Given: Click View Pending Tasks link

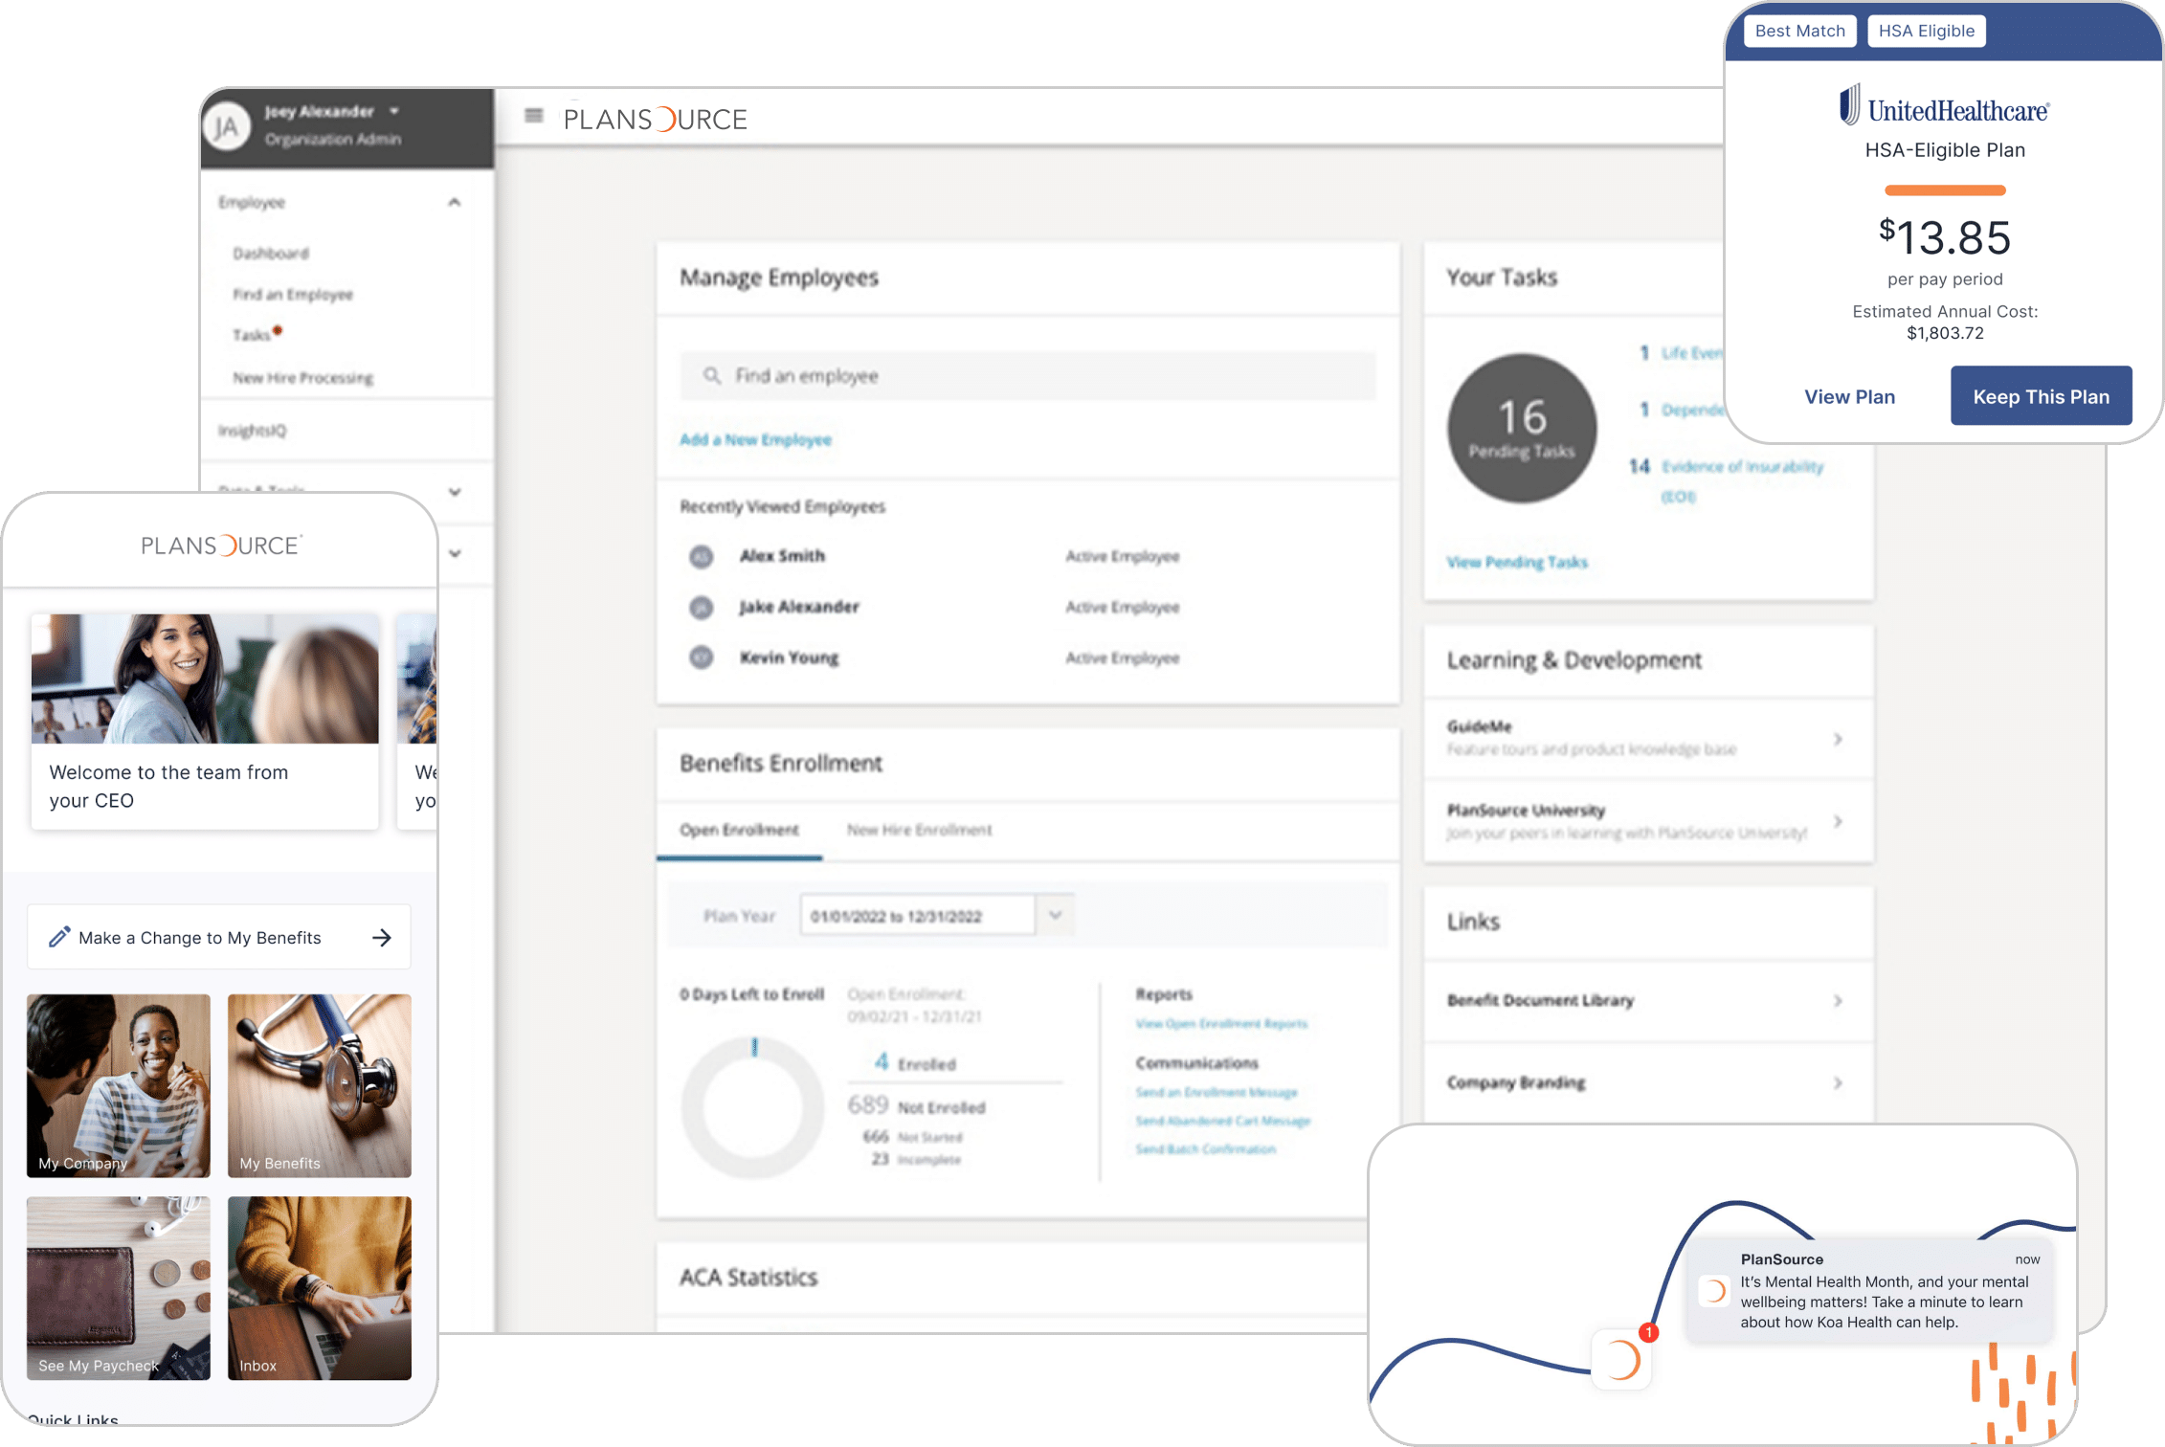Looking at the screenshot, I should click(1517, 563).
